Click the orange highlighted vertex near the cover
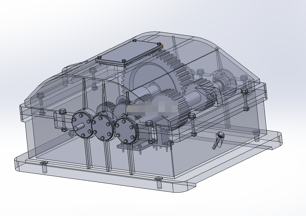This screenshot has height=216, width=306. coord(162,44)
